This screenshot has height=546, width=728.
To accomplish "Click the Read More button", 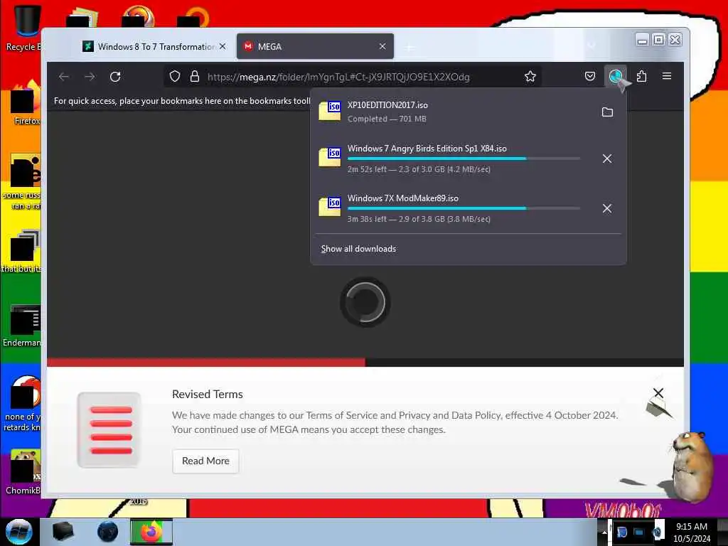I will pos(205,461).
